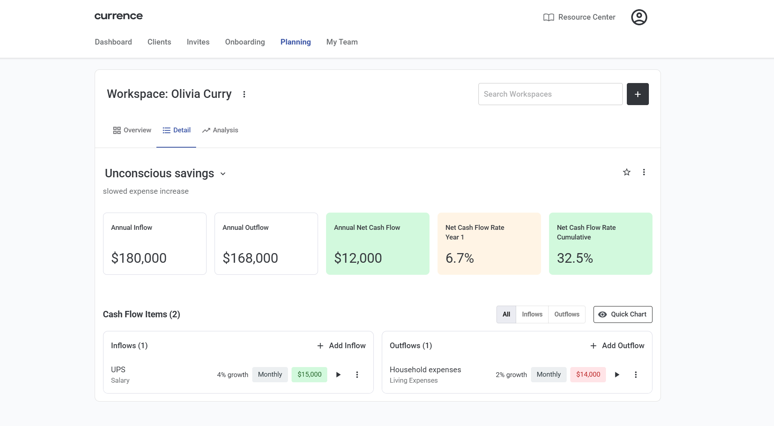Open the UPS inflow three-dot menu

pyautogui.click(x=357, y=375)
